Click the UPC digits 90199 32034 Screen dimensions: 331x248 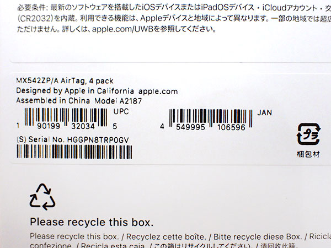(66, 126)
